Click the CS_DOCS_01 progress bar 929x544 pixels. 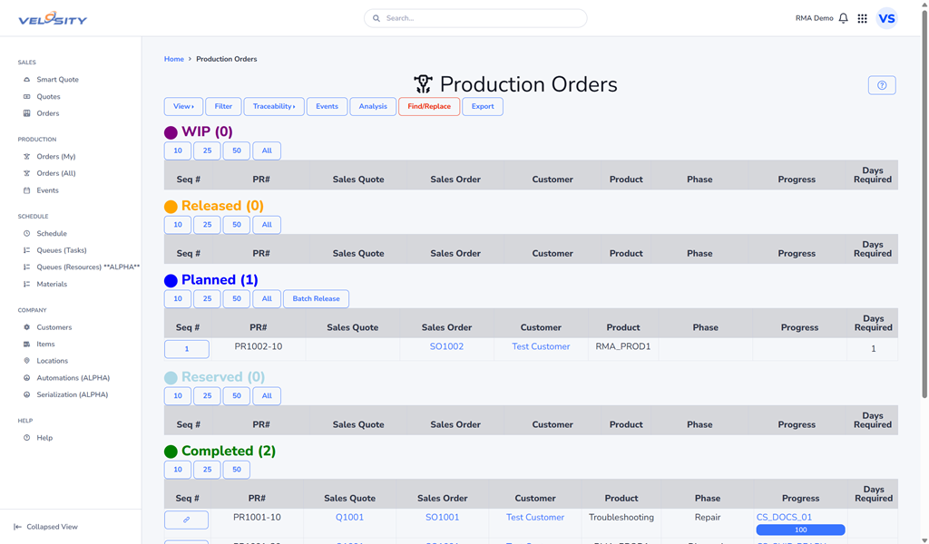click(x=800, y=529)
